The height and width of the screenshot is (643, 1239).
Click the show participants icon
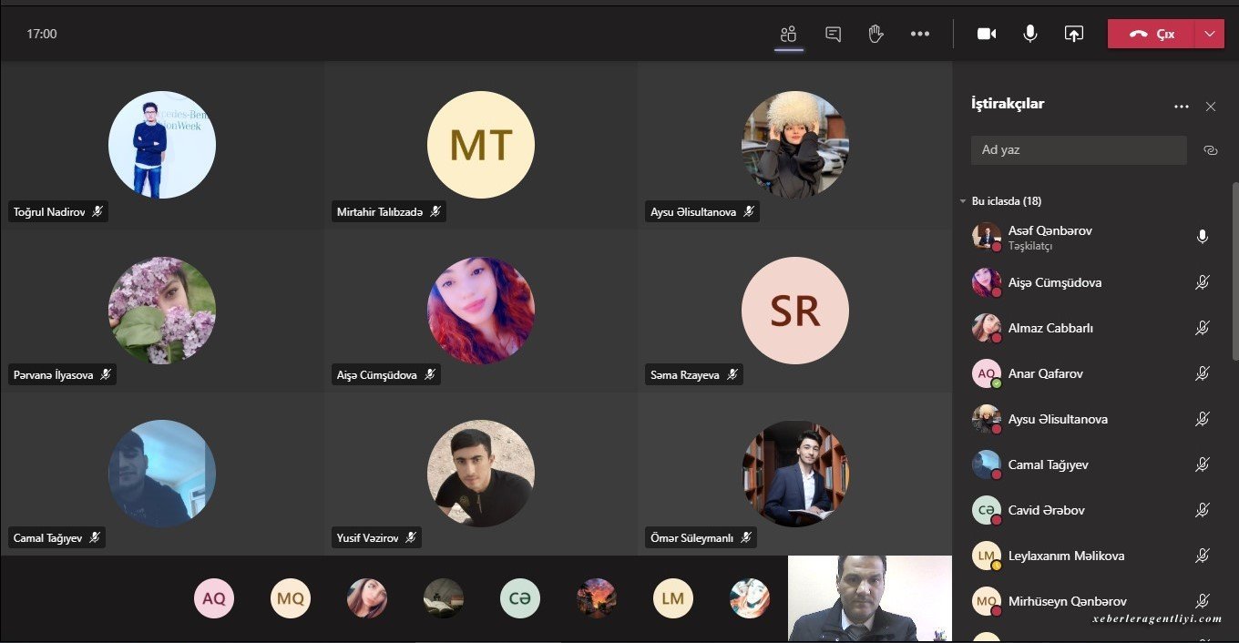pyautogui.click(x=789, y=34)
